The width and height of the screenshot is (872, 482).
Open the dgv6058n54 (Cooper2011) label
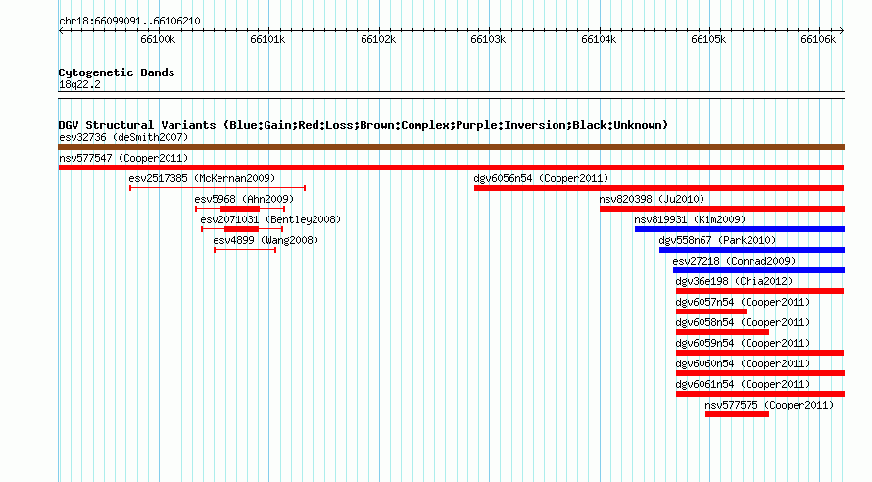743,322
